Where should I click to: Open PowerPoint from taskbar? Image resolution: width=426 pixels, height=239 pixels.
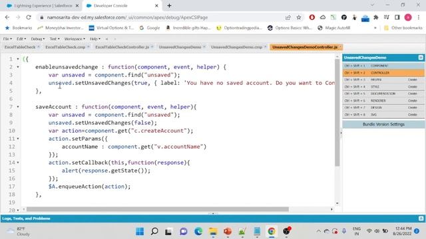point(228,232)
